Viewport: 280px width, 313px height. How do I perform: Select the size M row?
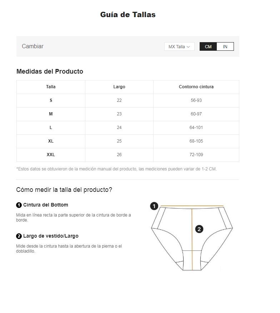tap(50, 114)
